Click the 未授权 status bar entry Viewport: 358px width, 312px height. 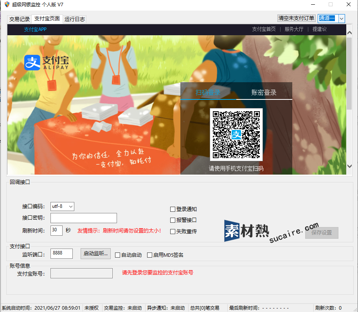pos(92,308)
